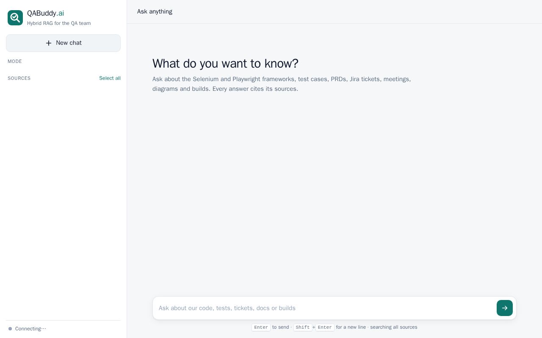Click the MODE section label

click(15, 61)
